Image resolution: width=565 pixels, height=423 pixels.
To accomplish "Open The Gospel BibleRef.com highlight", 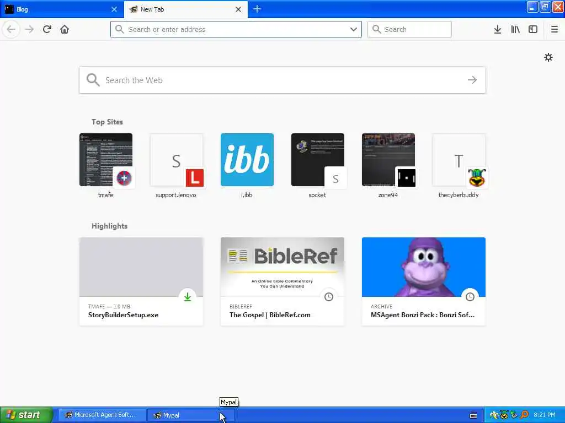I will (x=282, y=281).
